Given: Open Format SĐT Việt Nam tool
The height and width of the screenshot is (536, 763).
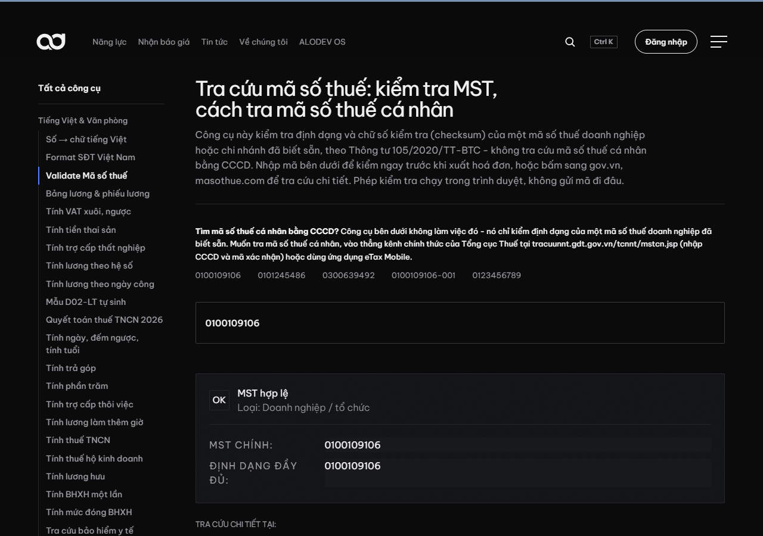Looking at the screenshot, I should (91, 157).
